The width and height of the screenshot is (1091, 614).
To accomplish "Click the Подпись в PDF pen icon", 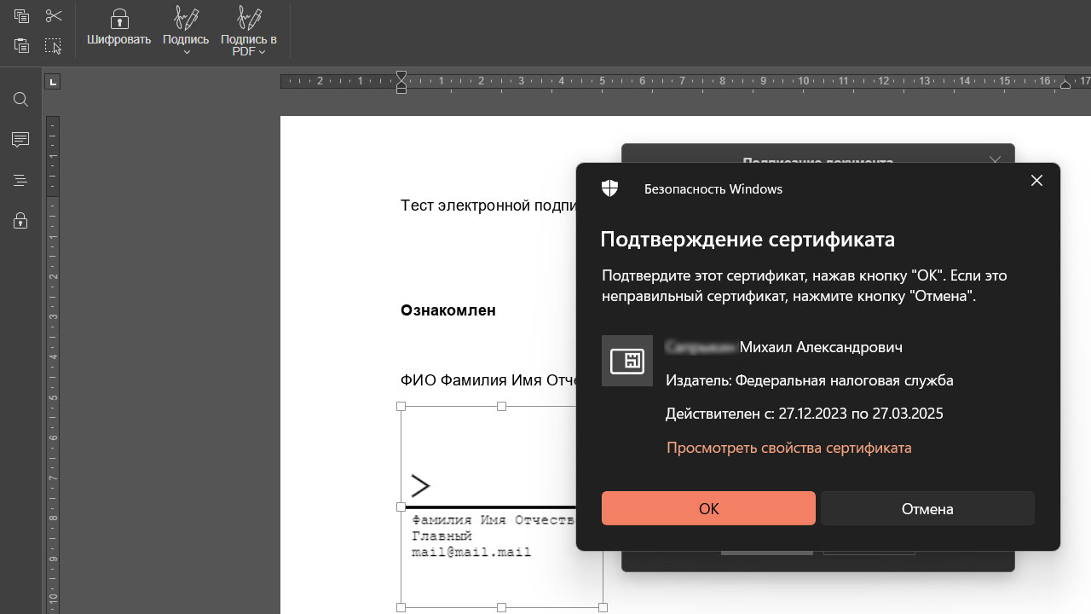I will [x=249, y=17].
